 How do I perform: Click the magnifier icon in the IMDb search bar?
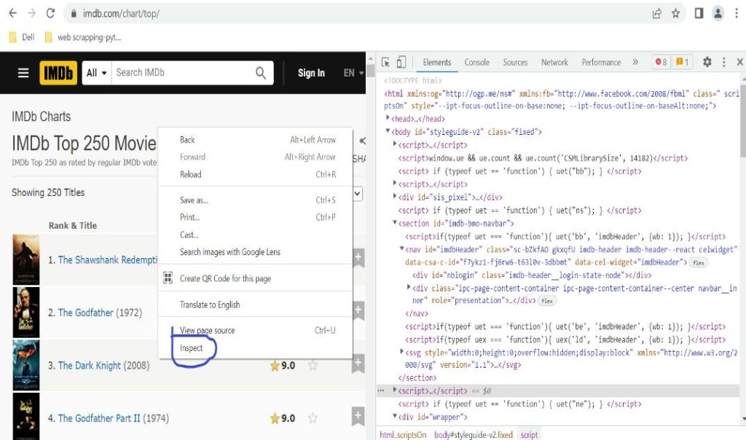click(x=260, y=72)
